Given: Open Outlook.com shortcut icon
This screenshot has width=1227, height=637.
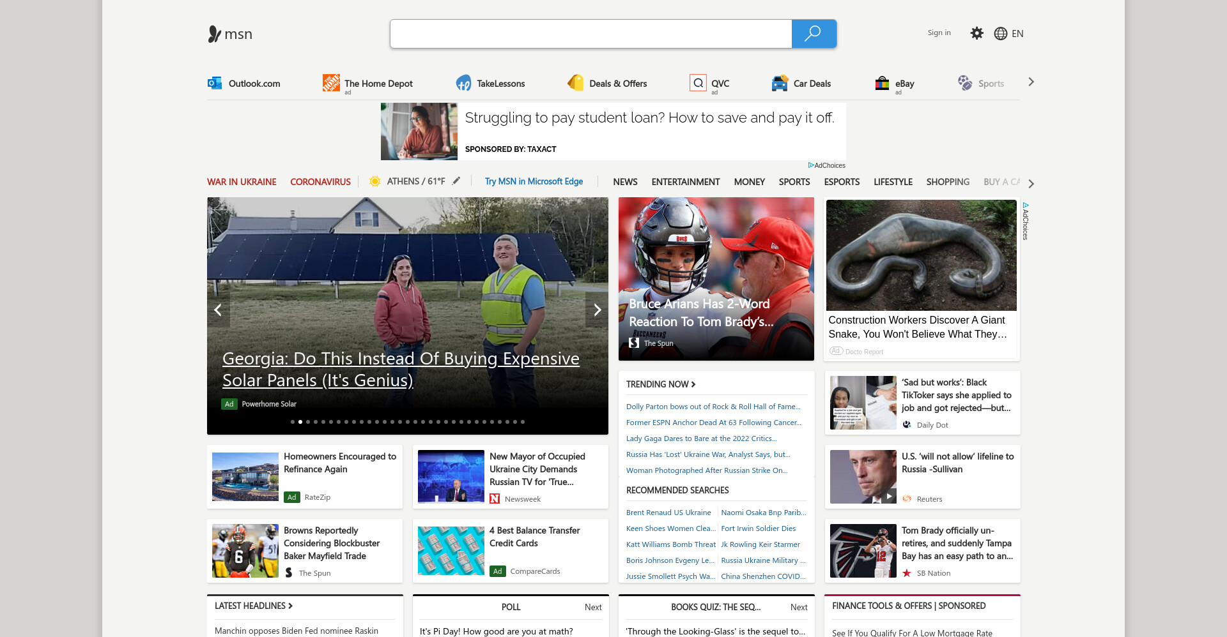Looking at the screenshot, I should point(215,83).
